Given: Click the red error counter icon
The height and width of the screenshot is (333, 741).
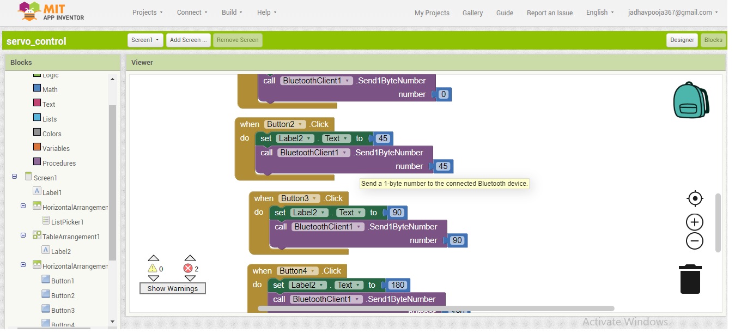Looking at the screenshot, I should (188, 268).
